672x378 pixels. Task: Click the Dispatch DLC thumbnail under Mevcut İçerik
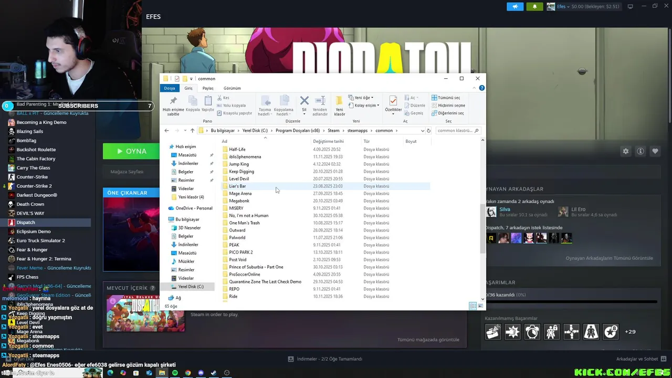(146, 313)
